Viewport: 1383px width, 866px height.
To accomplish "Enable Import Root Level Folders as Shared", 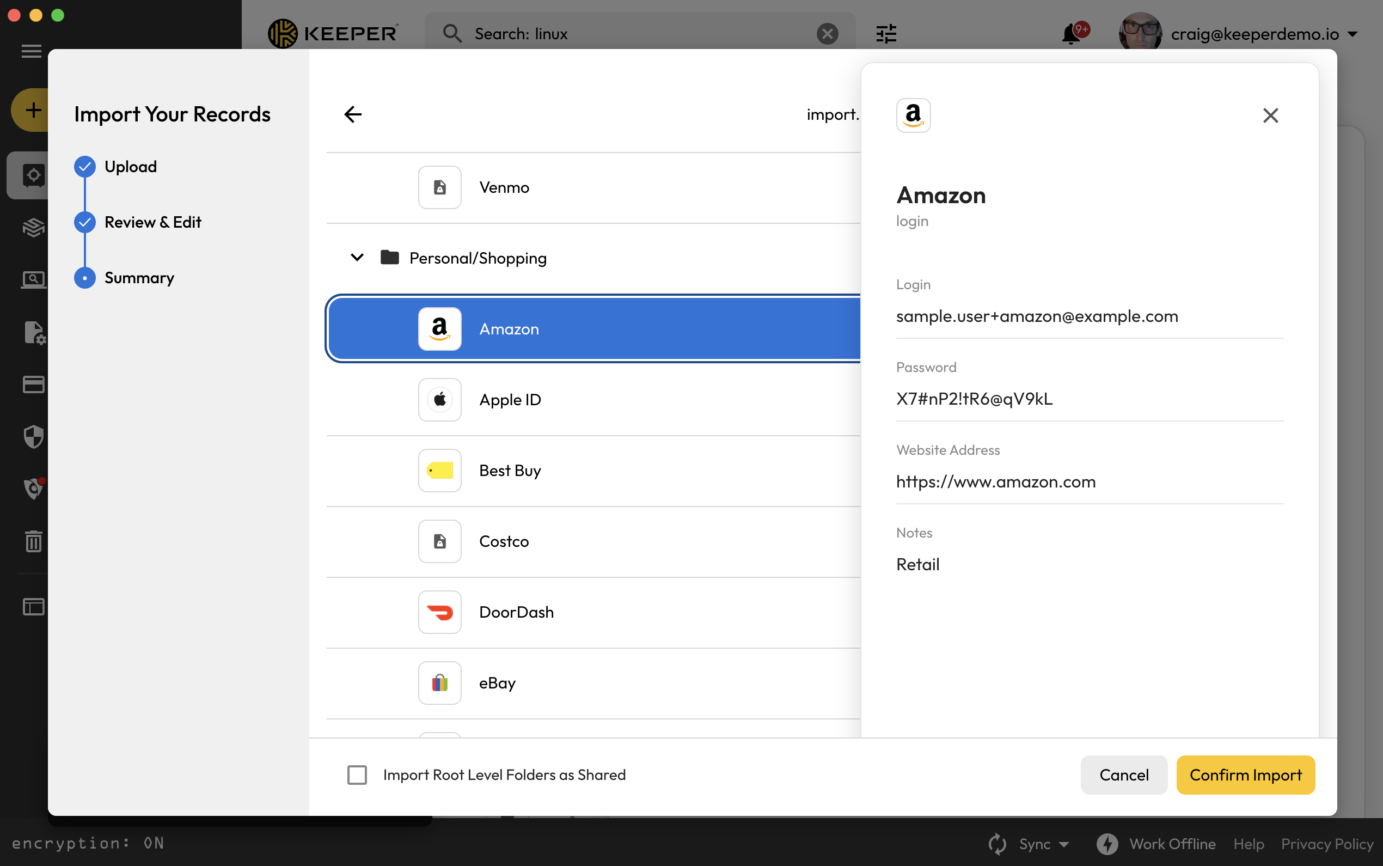I will tap(357, 775).
